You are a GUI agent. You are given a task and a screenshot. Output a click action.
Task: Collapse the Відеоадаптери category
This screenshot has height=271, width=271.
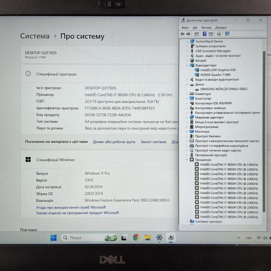(187, 65)
